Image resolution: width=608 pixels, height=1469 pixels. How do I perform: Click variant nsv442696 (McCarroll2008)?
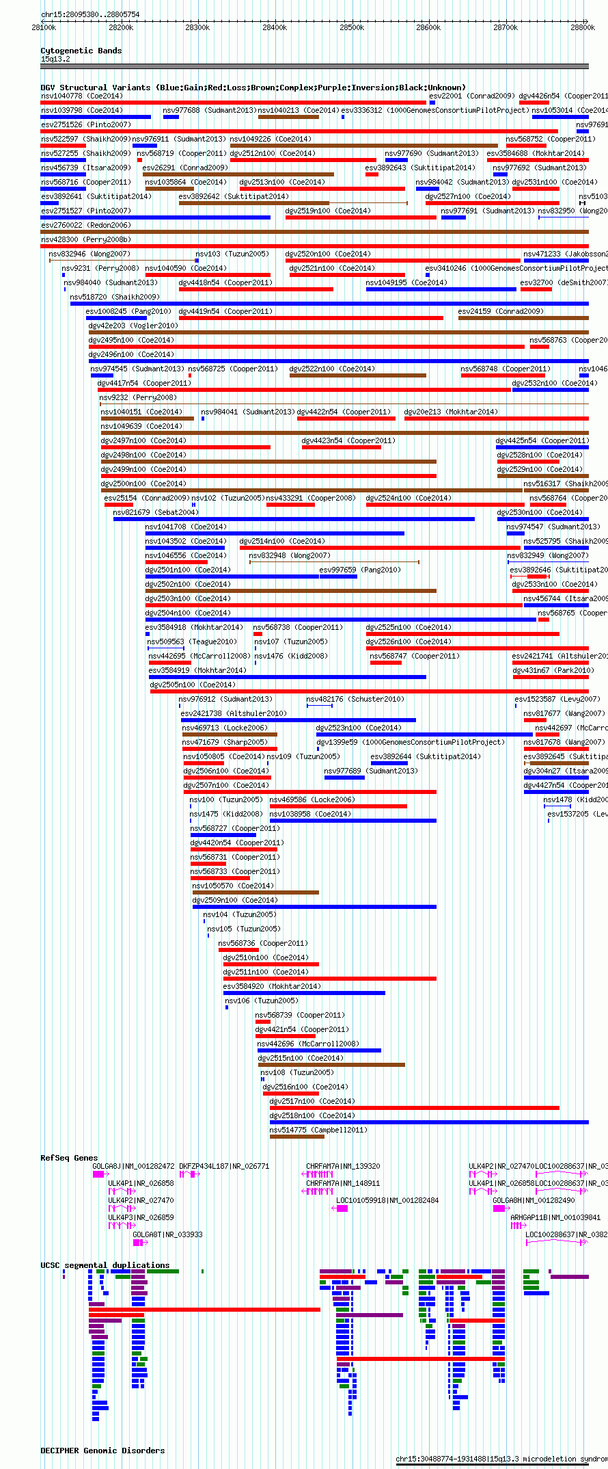pos(319,1050)
